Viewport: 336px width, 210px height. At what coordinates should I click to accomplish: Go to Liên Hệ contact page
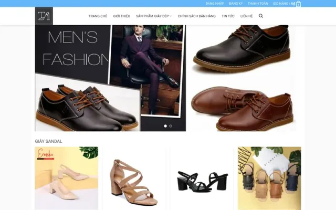[x=246, y=16]
